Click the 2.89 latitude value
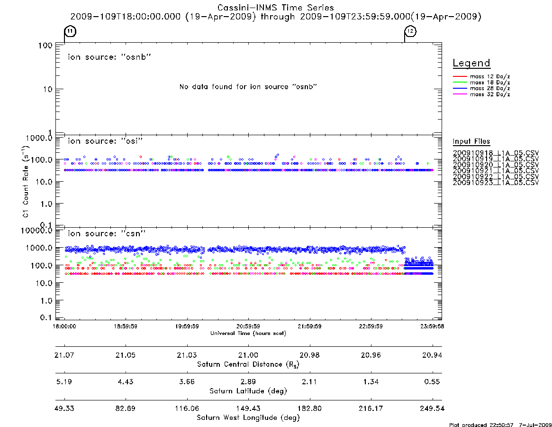Viewport: 552px width, 427px height. coord(248,382)
